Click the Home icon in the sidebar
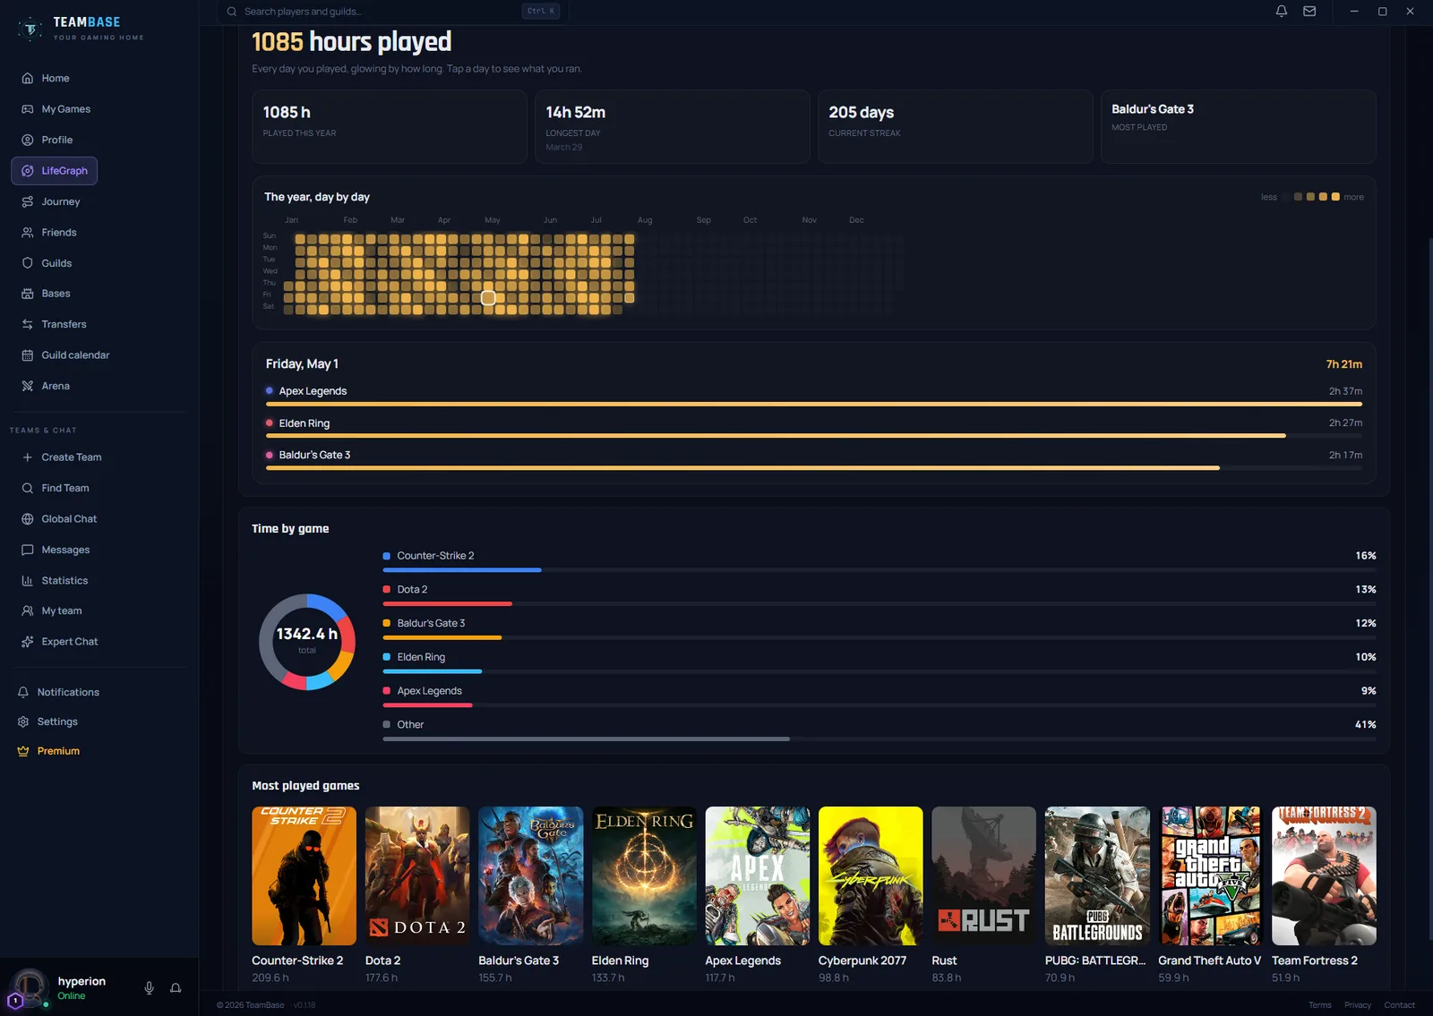The width and height of the screenshot is (1433, 1016). [28, 79]
